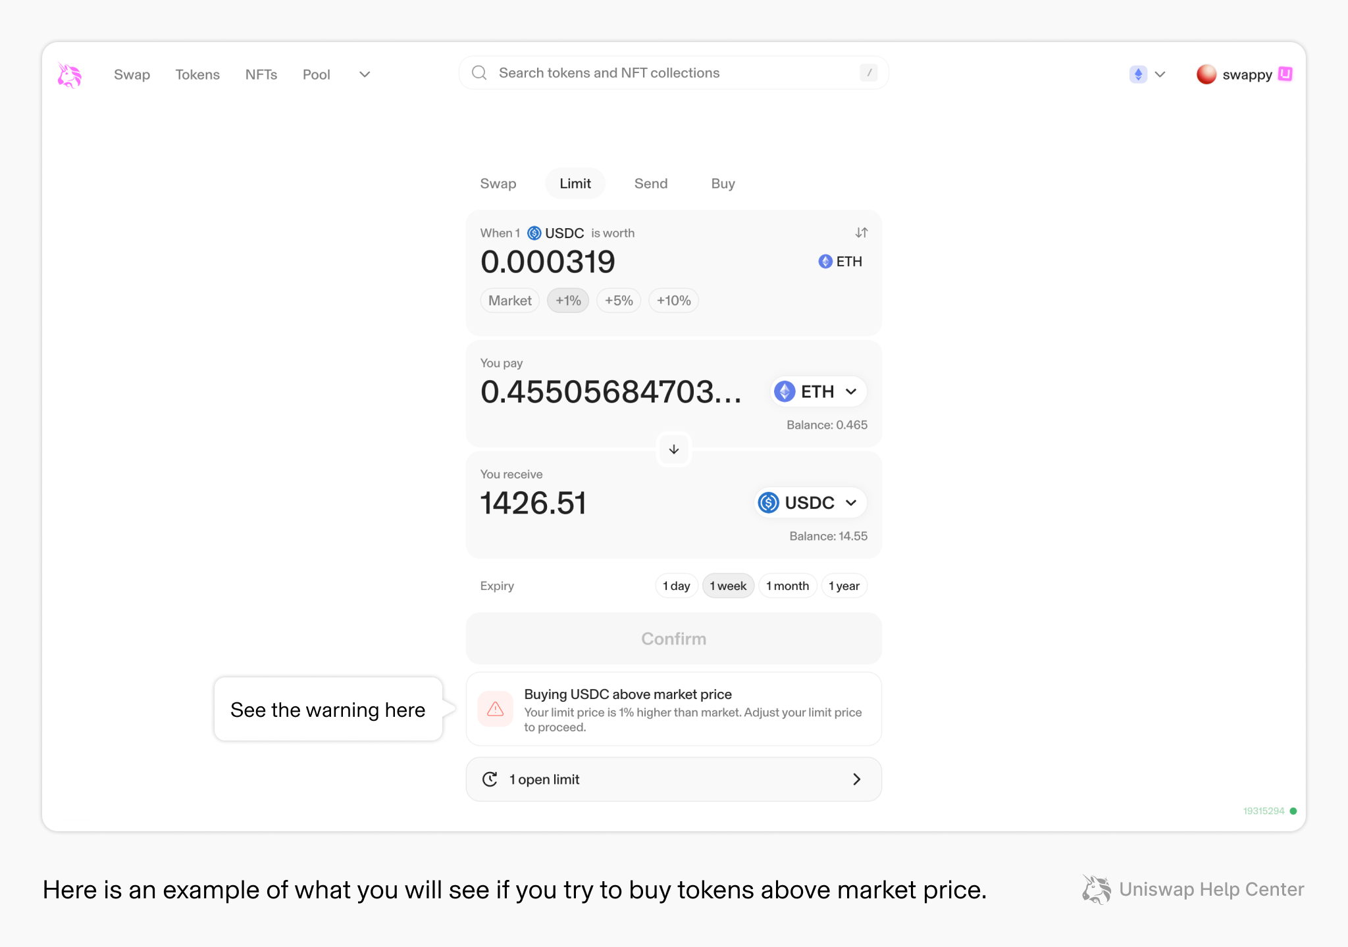The width and height of the screenshot is (1348, 947).
Task: Open the chevron on open limit row
Action: point(856,779)
